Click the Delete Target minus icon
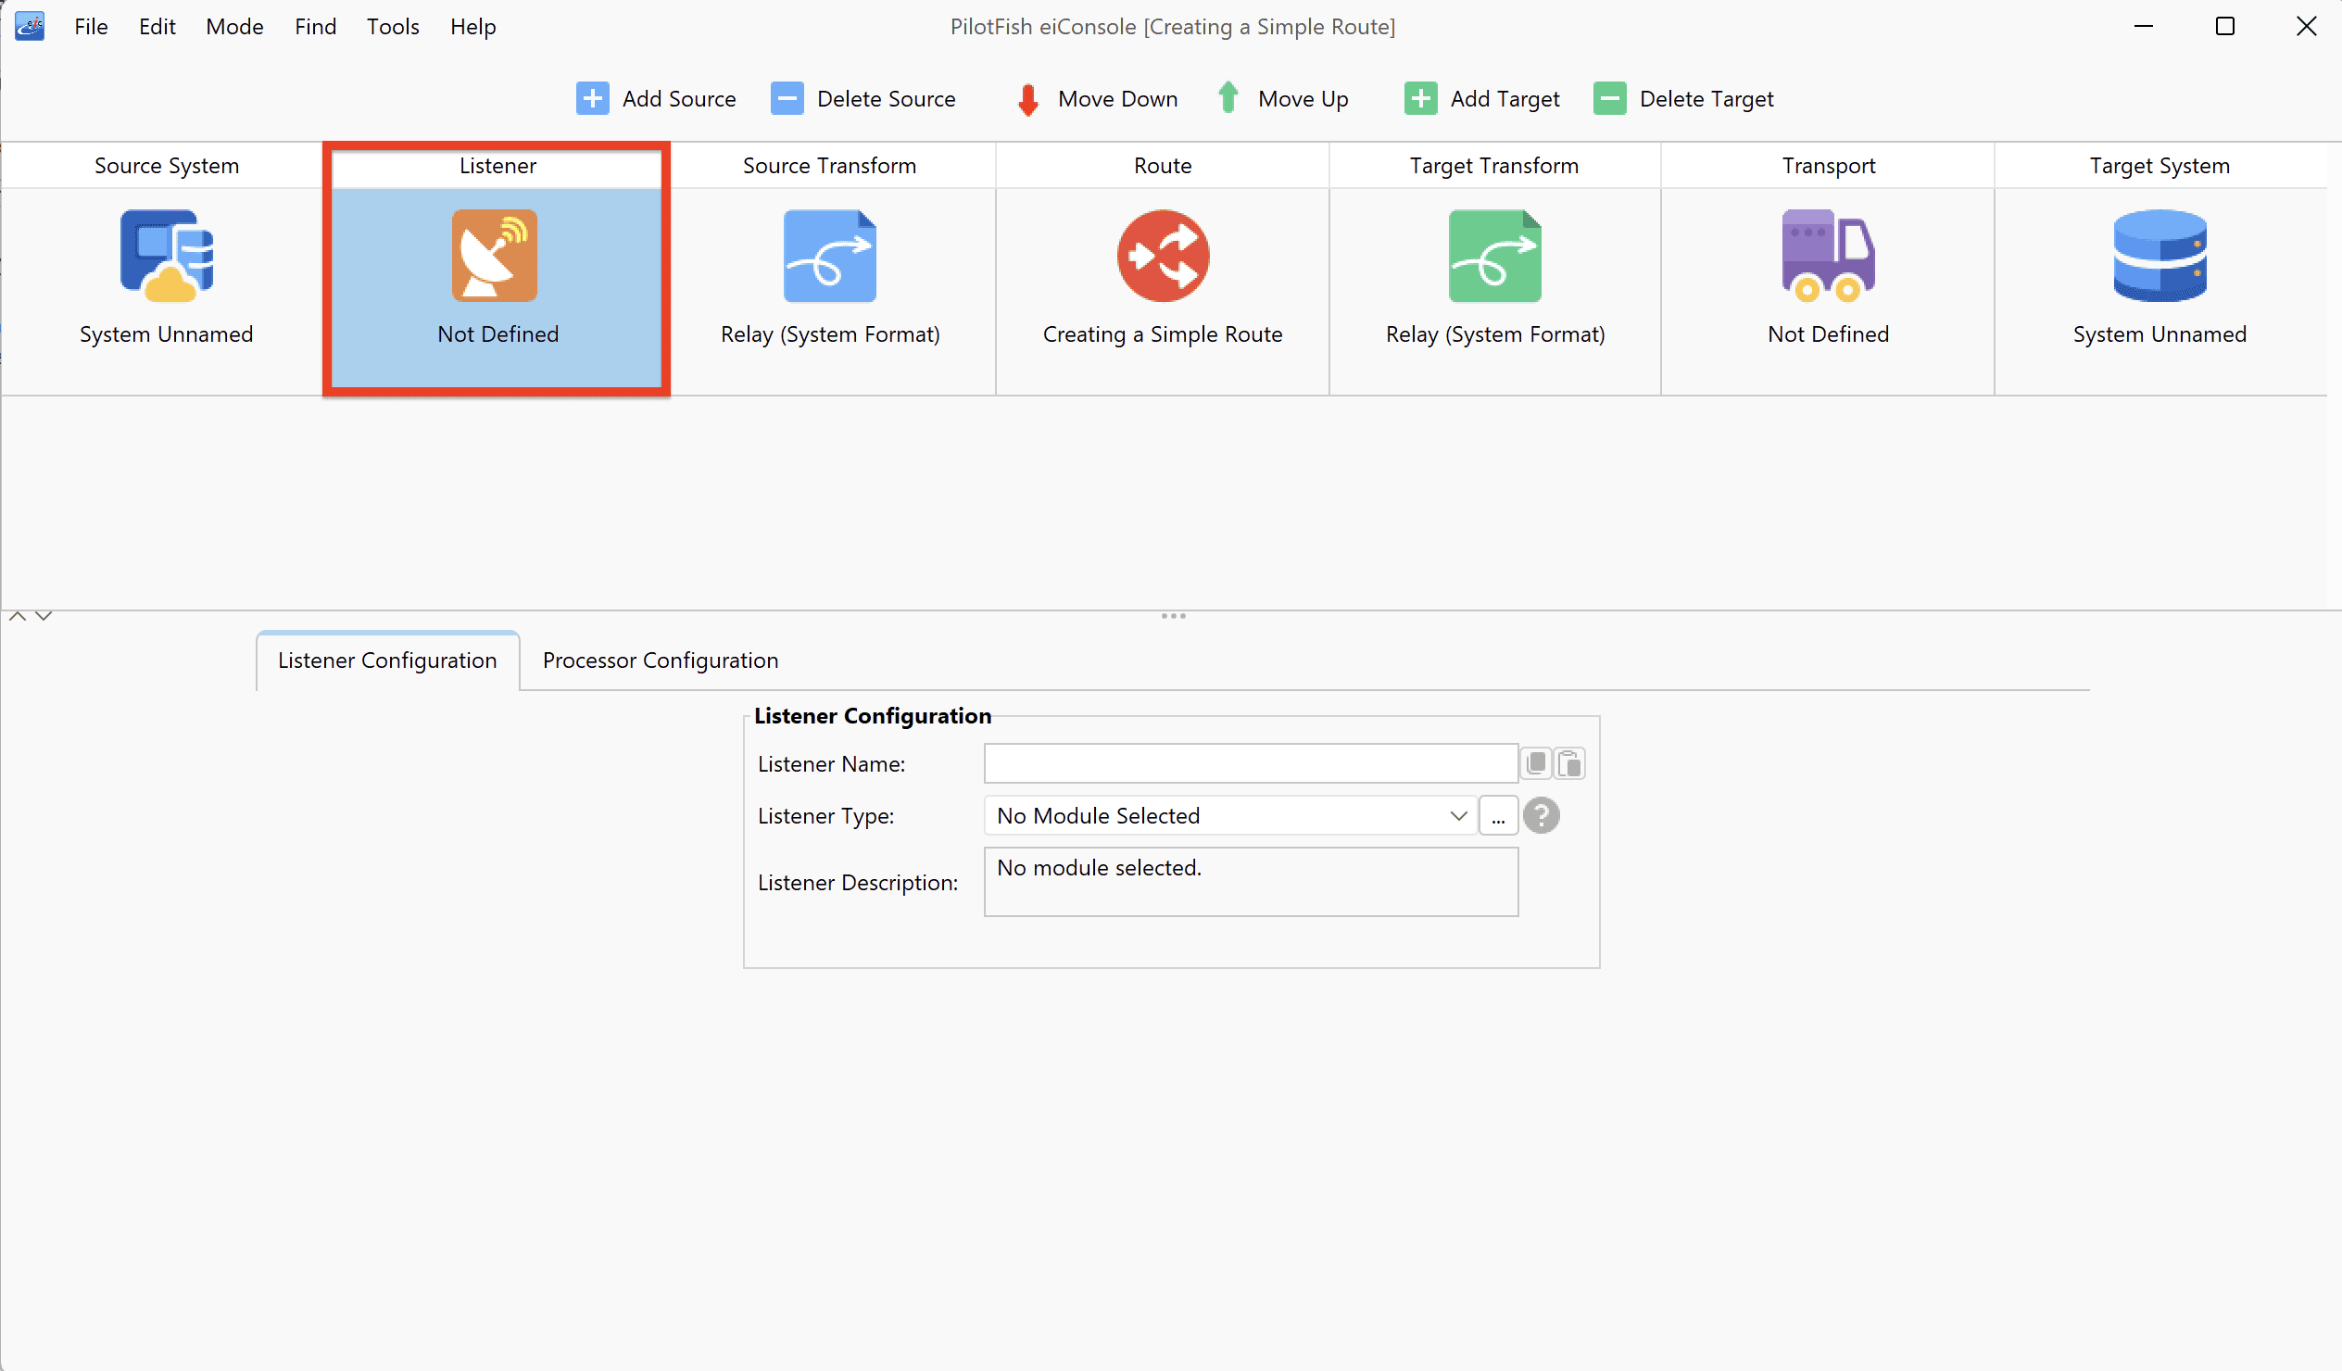This screenshot has width=2342, height=1371. coord(1609,98)
